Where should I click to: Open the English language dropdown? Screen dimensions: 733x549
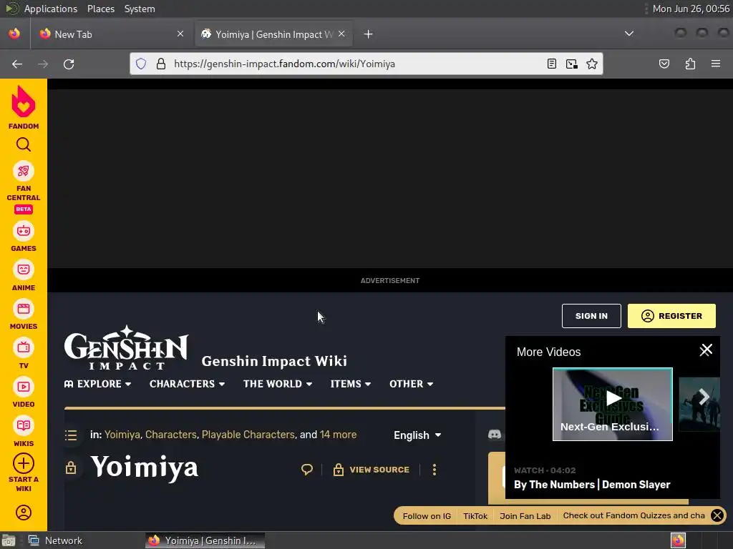click(417, 435)
